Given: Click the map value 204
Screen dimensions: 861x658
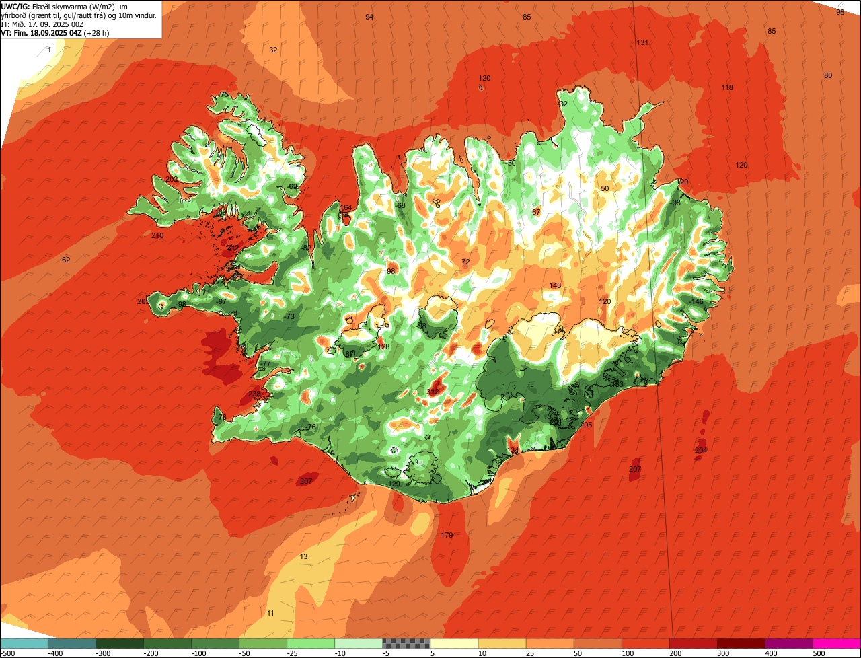Looking at the screenshot, I should (x=701, y=450).
